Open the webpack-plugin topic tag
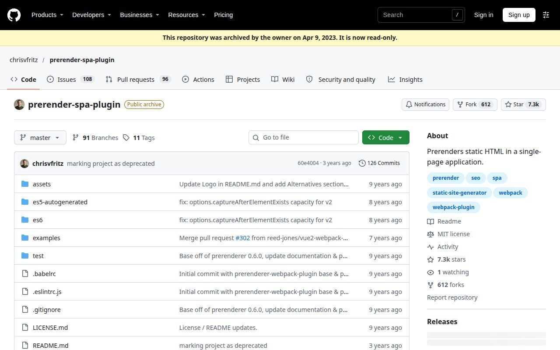This screenshot has width=560, height=350. click(x=453, y=207)
